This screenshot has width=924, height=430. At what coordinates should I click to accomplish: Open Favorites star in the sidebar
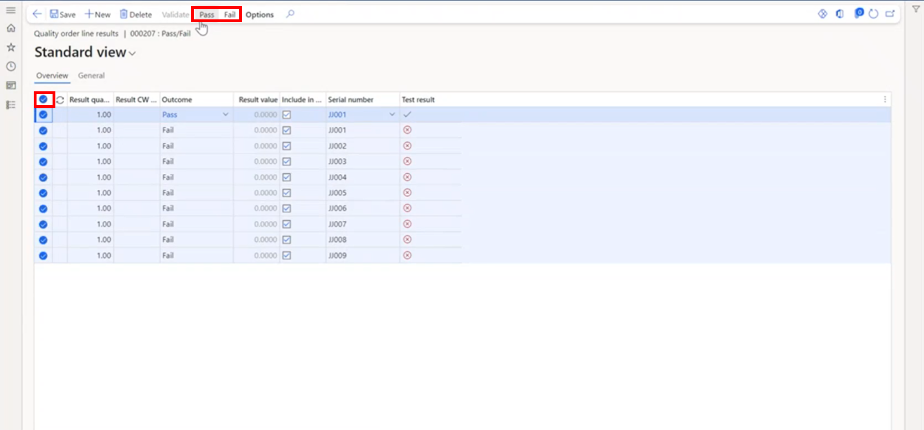(x=11, y=48)
